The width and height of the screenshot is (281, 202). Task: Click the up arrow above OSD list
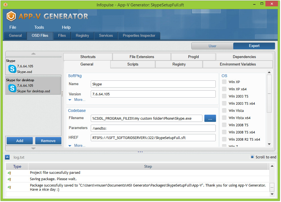point(33,53)
